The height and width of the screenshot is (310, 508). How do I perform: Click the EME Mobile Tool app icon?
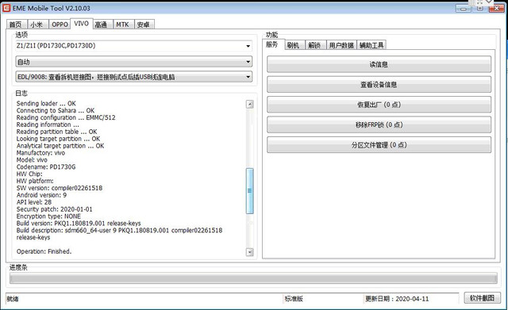[x=6, y=8]
